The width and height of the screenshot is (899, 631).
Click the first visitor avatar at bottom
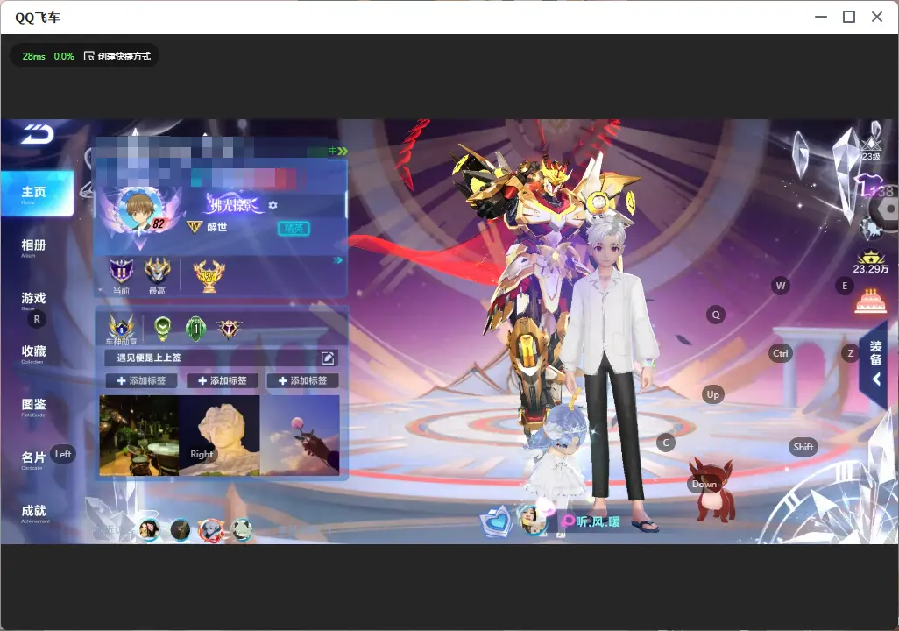point(149,528)
